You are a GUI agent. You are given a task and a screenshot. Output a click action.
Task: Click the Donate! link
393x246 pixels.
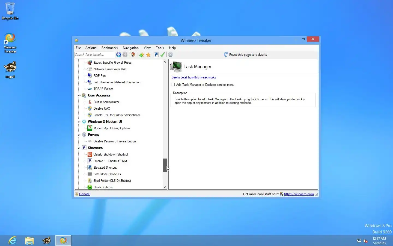point(85,194)
